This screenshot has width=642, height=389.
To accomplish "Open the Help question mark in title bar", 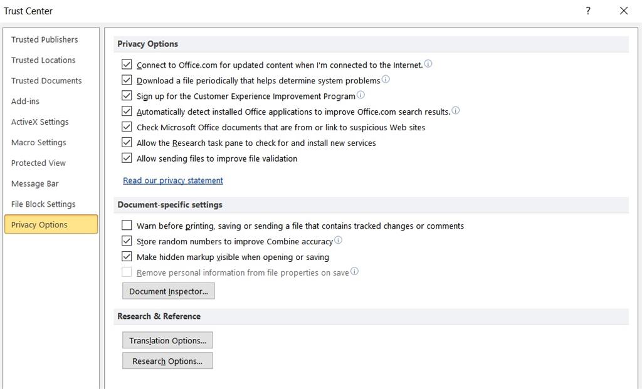I will coord(588,11).
